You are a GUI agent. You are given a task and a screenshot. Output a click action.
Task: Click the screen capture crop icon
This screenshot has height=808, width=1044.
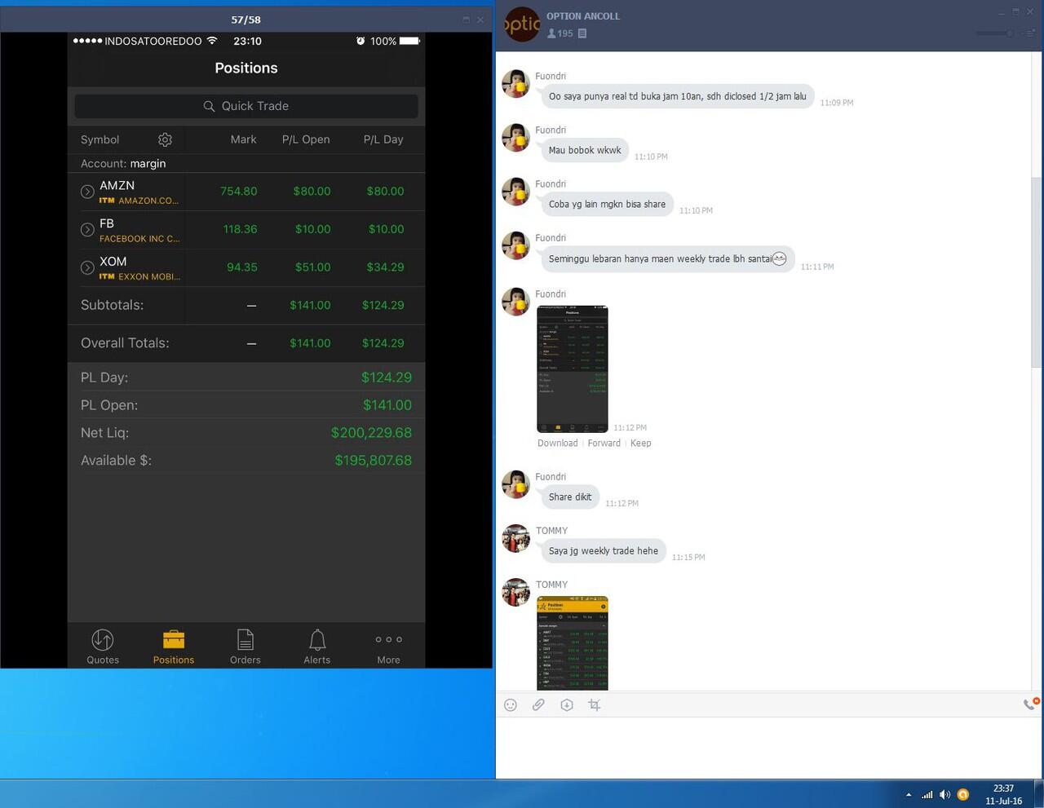click(x=595, y=705)
